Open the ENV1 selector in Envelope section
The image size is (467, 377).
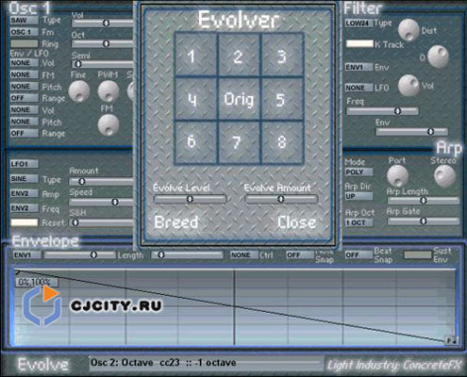pos(26,255)
